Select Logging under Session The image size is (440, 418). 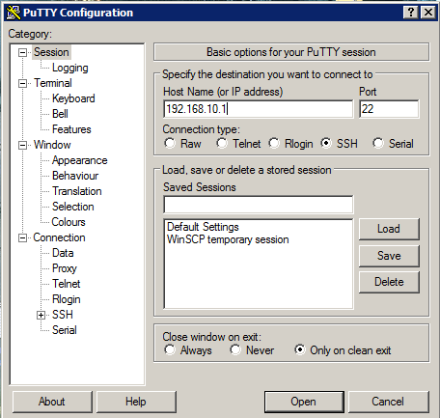point(70,68)
